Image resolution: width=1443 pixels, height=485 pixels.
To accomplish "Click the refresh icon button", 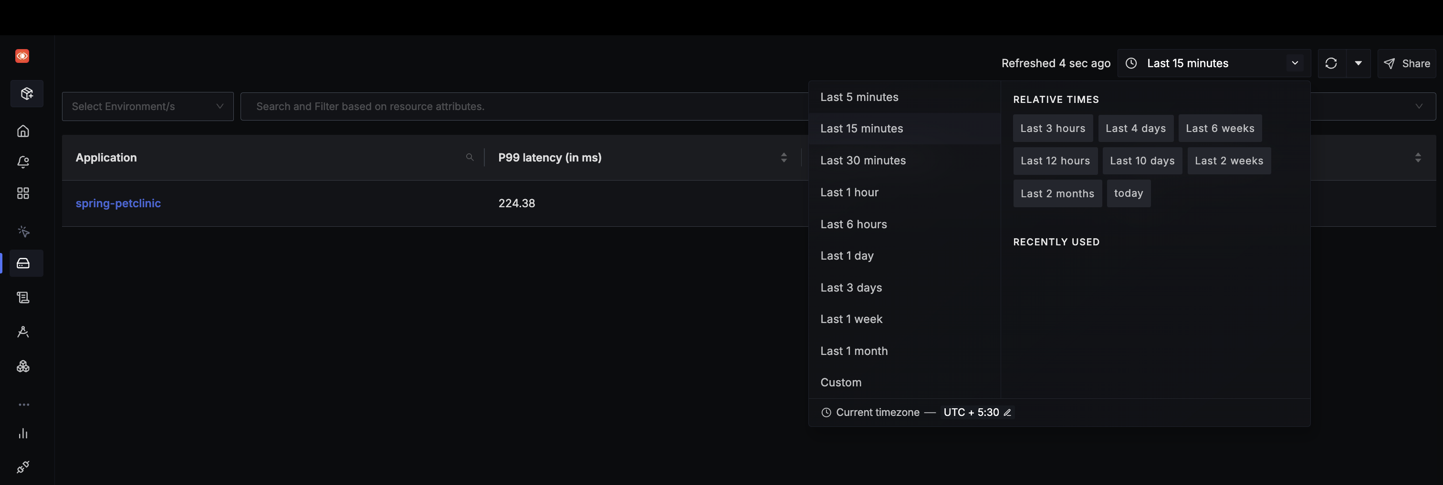I will point(1331,63).
